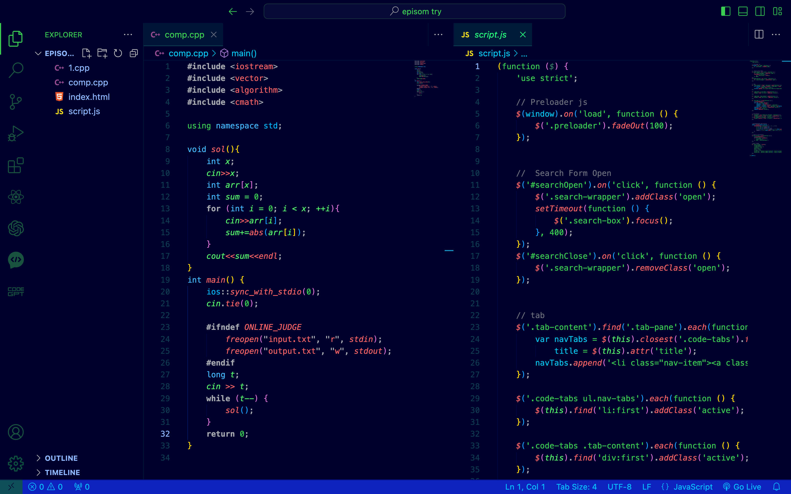Start Go Live server

(742, 487)
